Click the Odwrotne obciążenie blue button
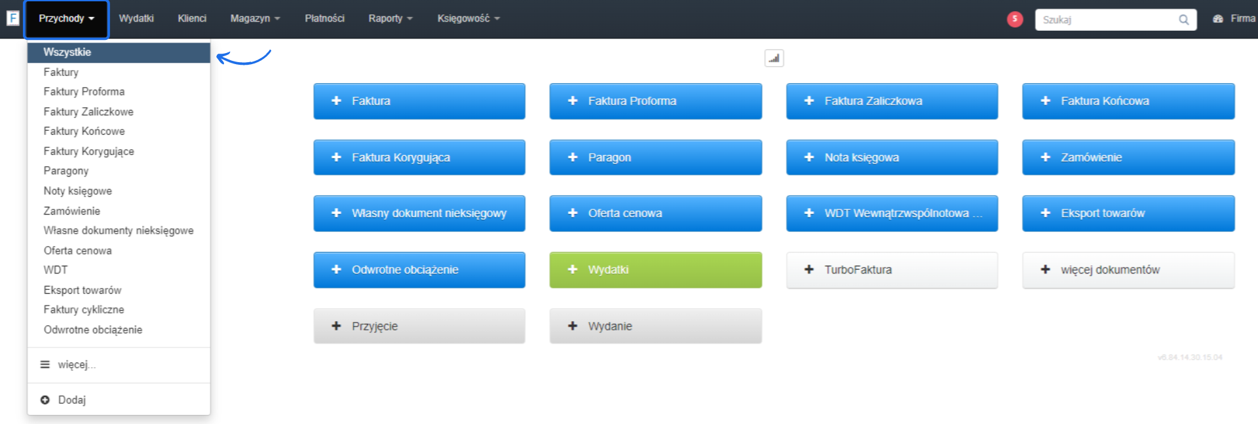This screenshot has width=1258, height=424. pos(419,270)
